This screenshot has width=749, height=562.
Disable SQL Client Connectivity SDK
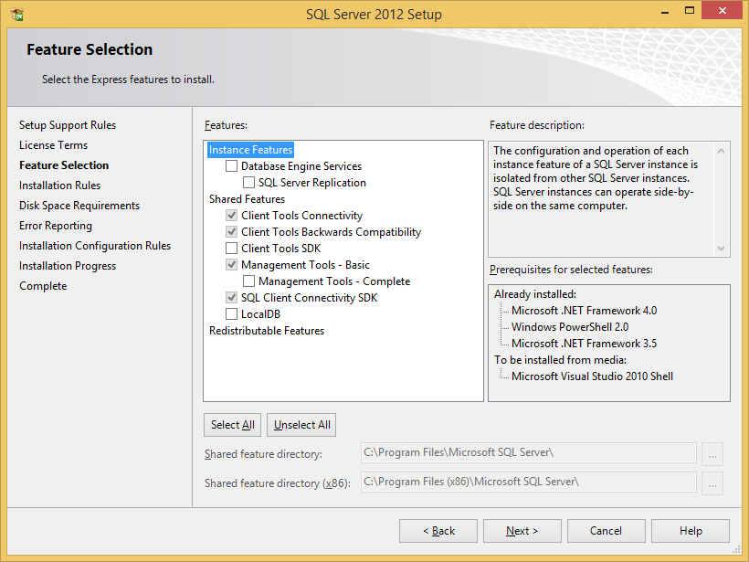click(x=231, y=297)
